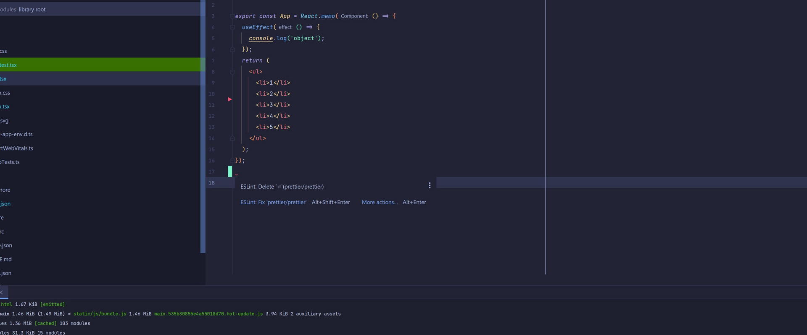The width and height of the screenshot is (807, 335).
Task: Collapse the App component fold at line 3
Action: click(x=232, y=16)
